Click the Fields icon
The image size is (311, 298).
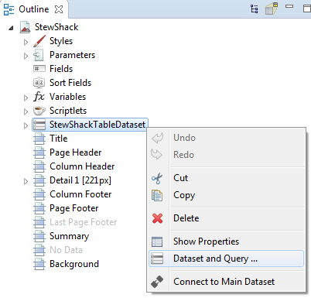(x=39, y=69)
